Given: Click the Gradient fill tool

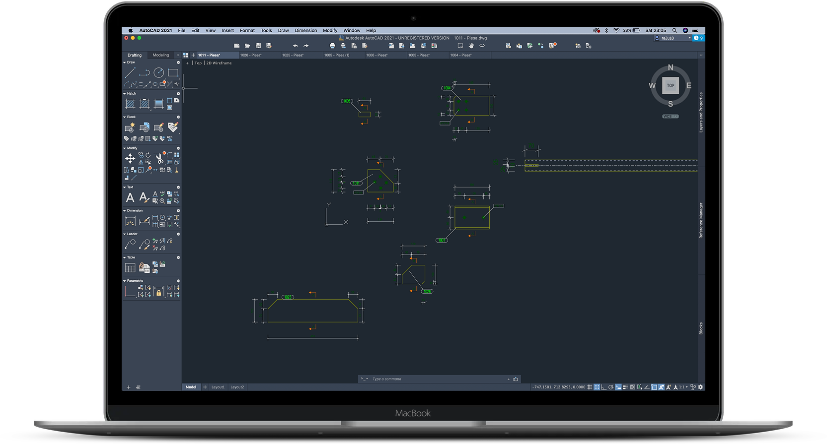Looking at the screenshot, I should (x=158, y=104).
